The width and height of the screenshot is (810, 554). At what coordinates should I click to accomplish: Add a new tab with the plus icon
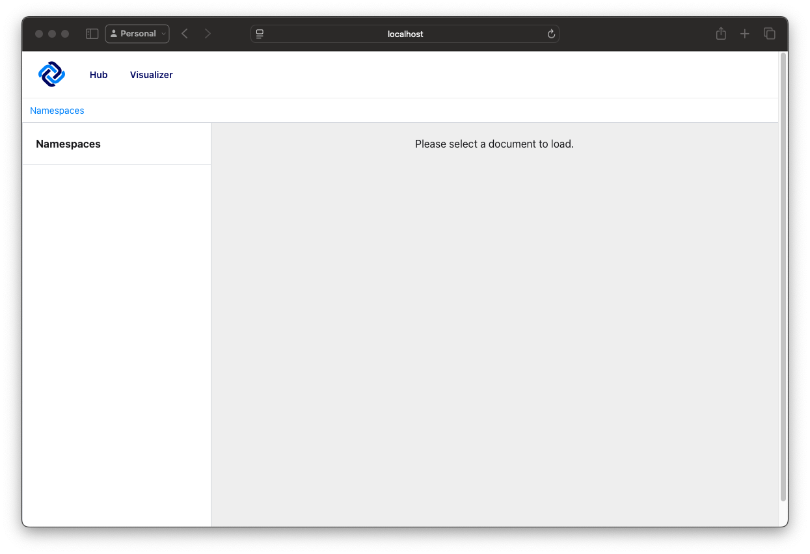(x=745, y=34)
